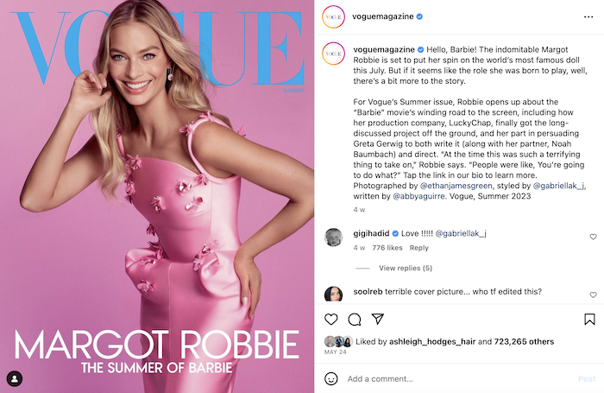Share post with paper plane icon

378,319
